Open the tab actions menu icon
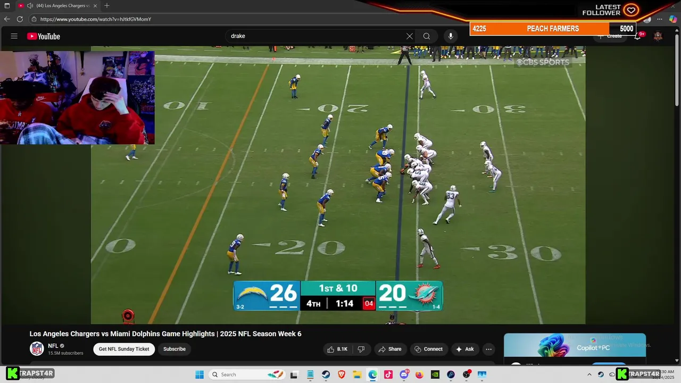This screenshot has height=383, width=681. pos(7,6)
